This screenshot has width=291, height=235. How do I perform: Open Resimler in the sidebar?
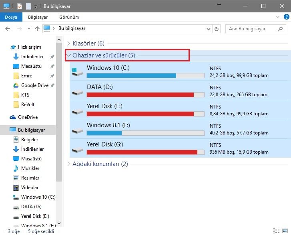[30, 178]
